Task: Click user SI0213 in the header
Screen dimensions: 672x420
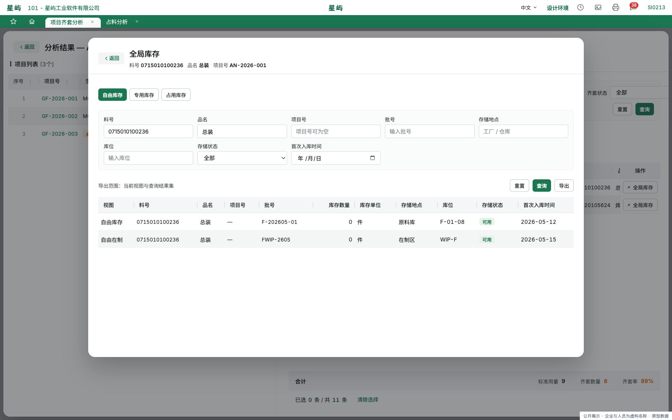Action: (656, 8)
